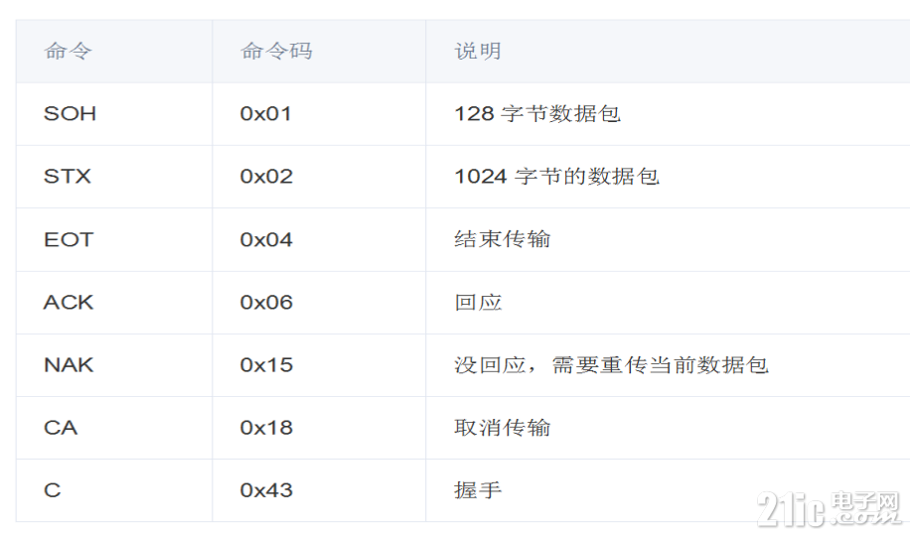The width and height of the screenshot is (910, 534).
Task: Click the 21ic 电子网 watermark logo
Action: pyautogui.click(x=830, y=508)
